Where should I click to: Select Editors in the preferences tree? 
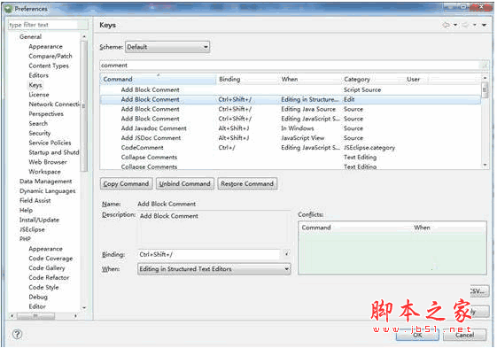click(x=38, y=75)
